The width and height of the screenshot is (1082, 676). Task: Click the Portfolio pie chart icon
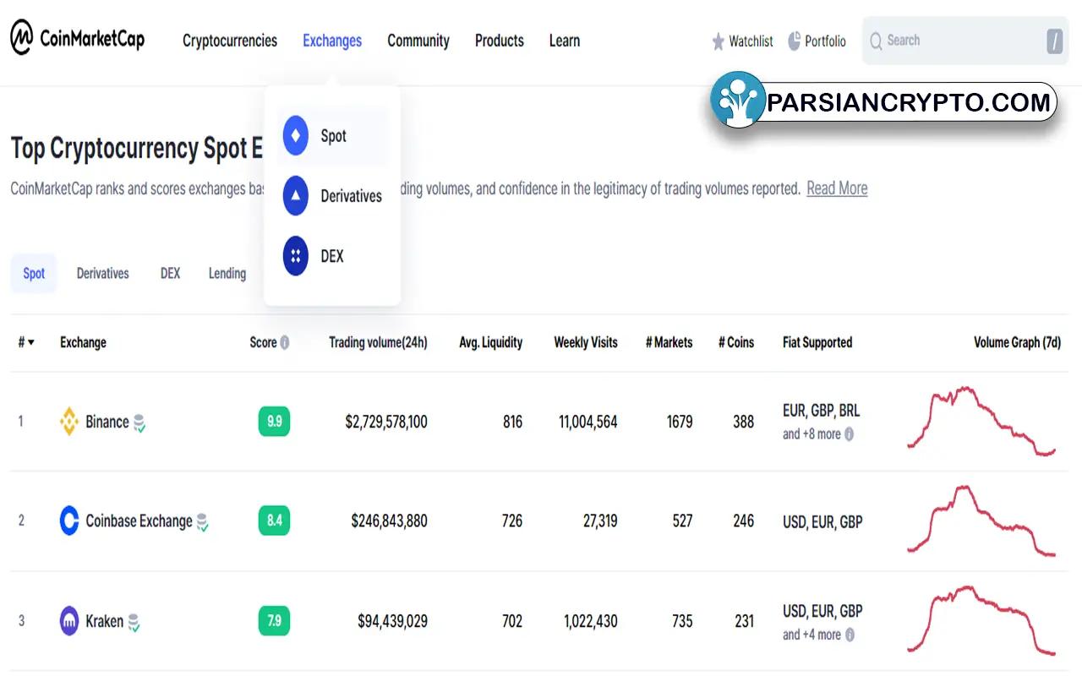pos(794,41)
